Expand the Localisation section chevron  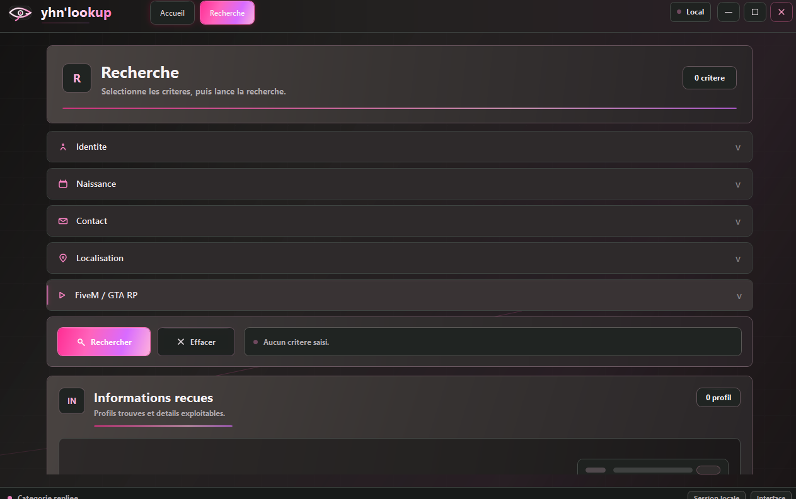(738, 259)
